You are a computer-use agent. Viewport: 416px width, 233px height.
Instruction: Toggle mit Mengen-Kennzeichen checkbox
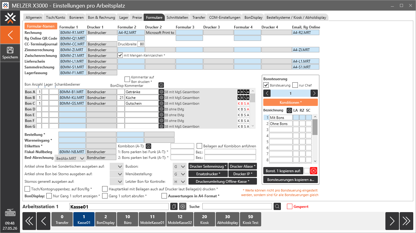click(120, 55)
